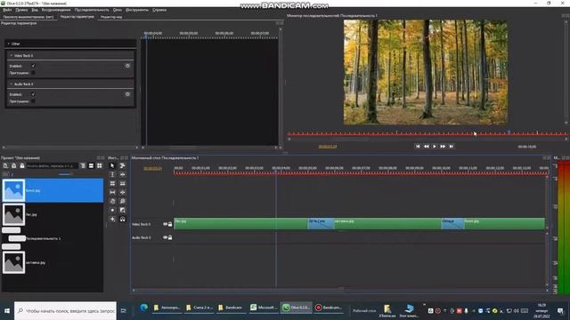Viewport: 570px width, 320px height.
Task: Select the Razor tool
Action: click(123, 184)
